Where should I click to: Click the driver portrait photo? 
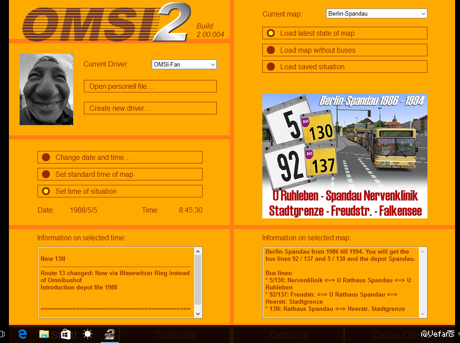point(46,89)
